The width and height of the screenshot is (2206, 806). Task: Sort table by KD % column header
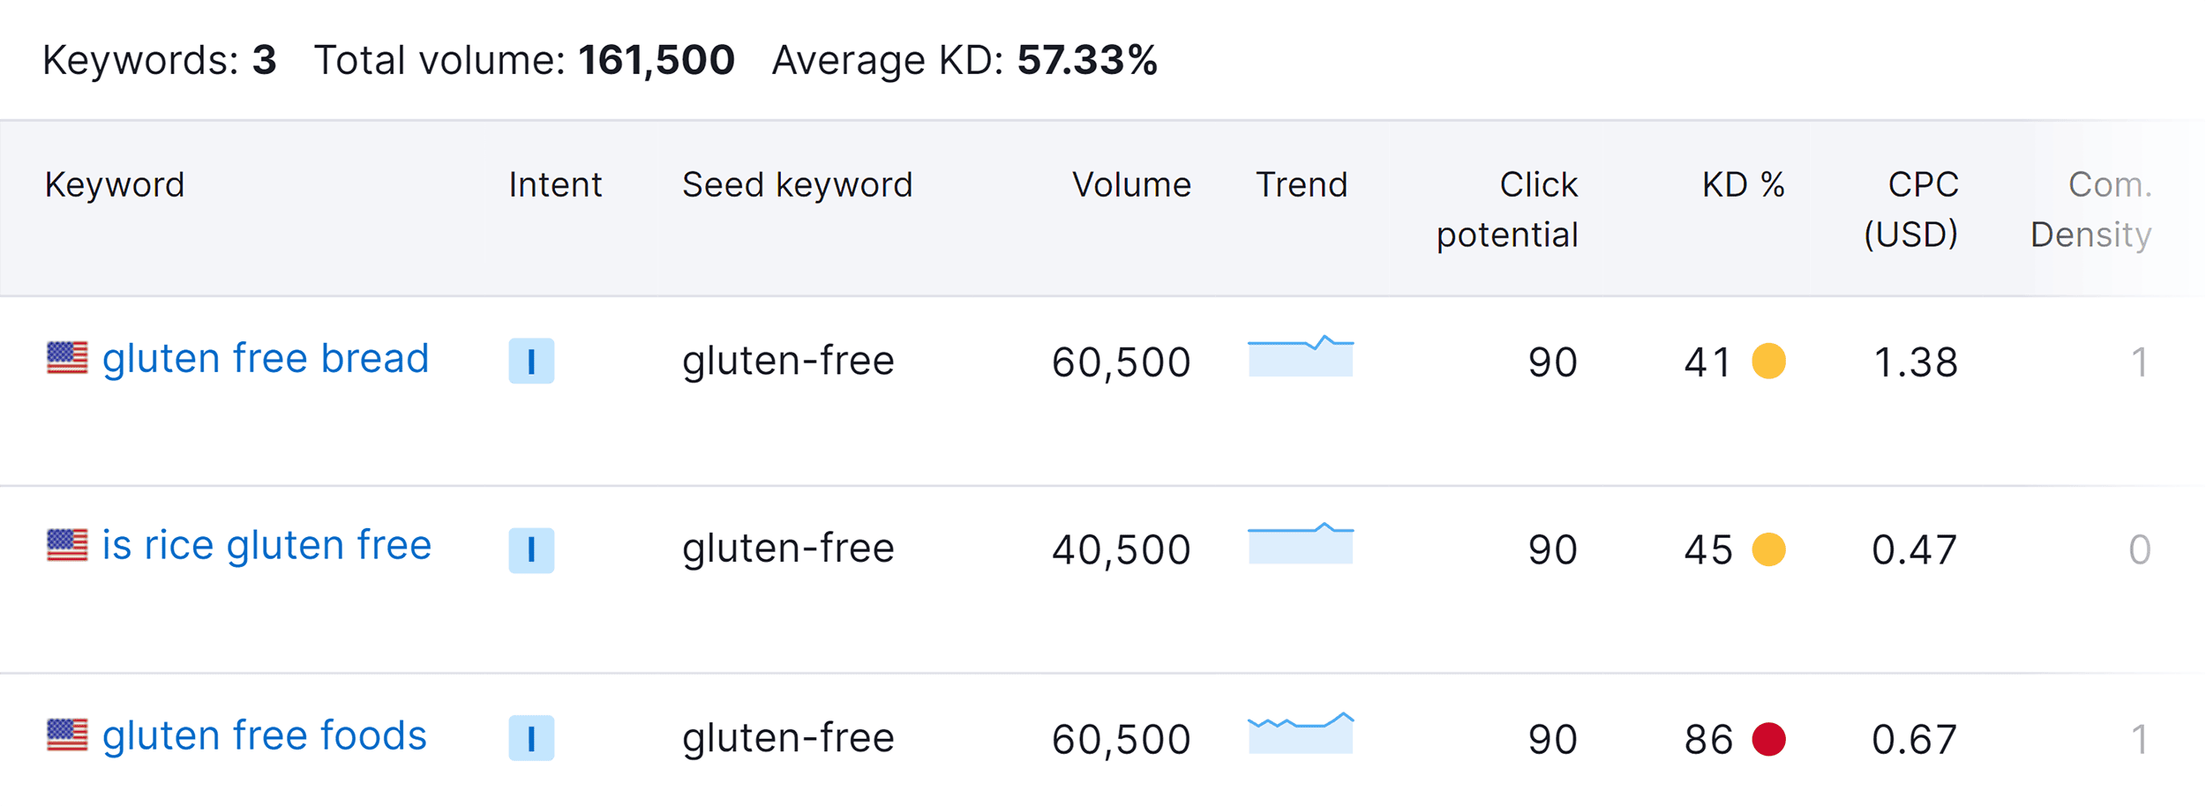coord(1743,185)
